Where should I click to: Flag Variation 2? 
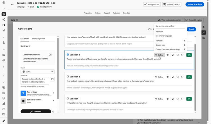[x=182, y=77]
